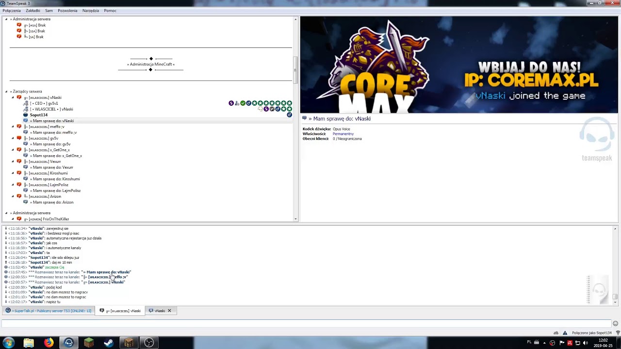Screen dimensions: 621x349
Task: Open the Minecraft grass block taskbar icon
Action: (x=88, y=343)
